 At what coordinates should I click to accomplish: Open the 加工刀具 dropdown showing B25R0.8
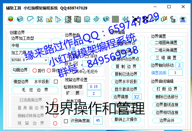(x=30, y=60)
